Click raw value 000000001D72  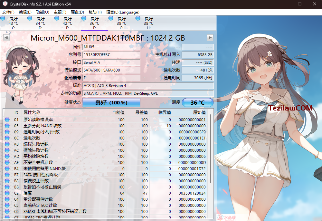pos(192,168)
